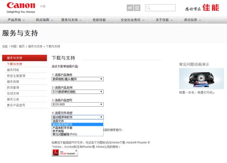Choose 产品和软件手册 from the list

[78, 128]
